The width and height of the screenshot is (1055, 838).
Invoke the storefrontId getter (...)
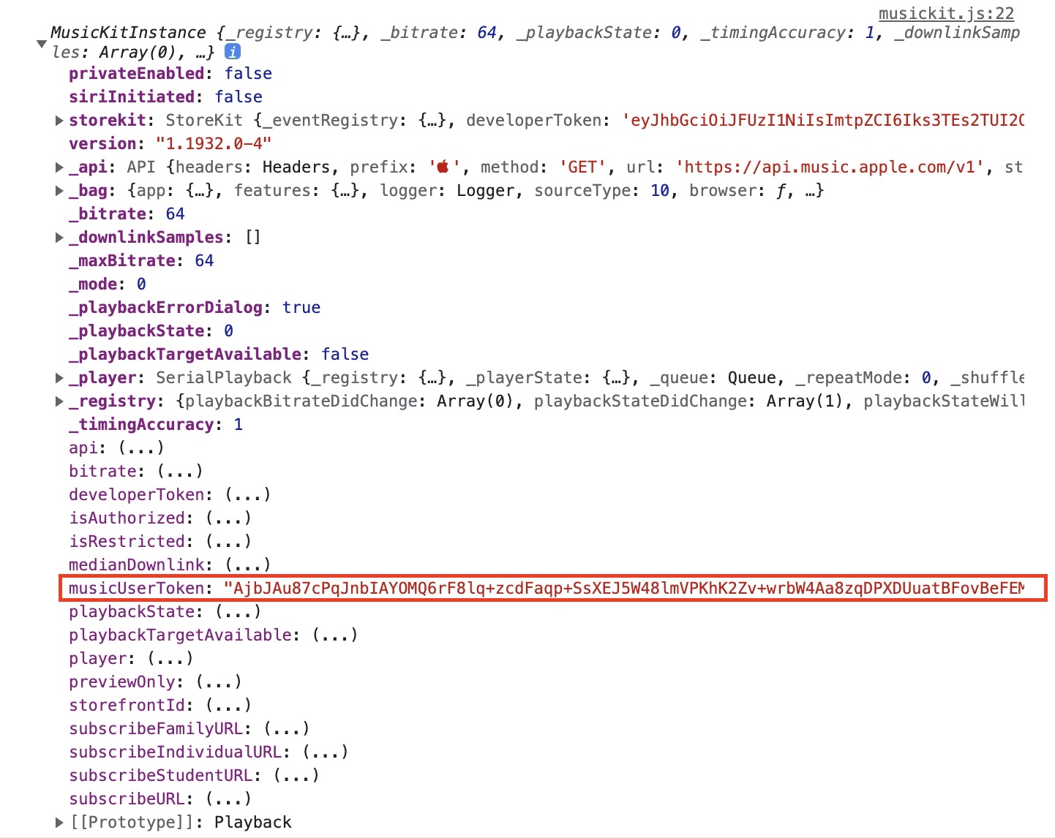(228, 705)
